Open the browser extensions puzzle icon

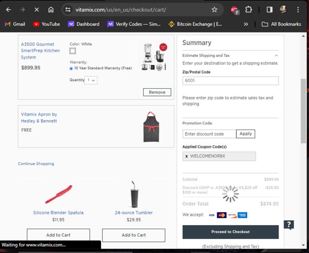(x=249, y=10)
